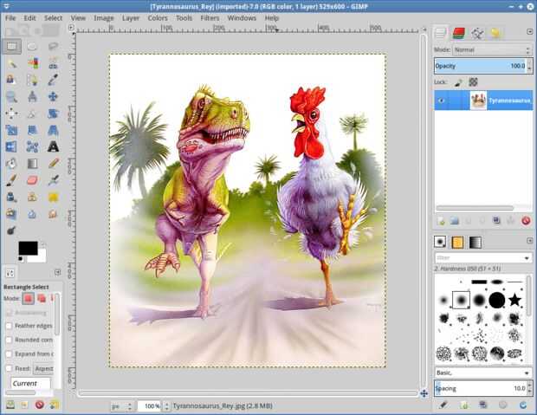
Task: Toggle lock alpha channel checkerboard icon
Action: pos(473,82)
